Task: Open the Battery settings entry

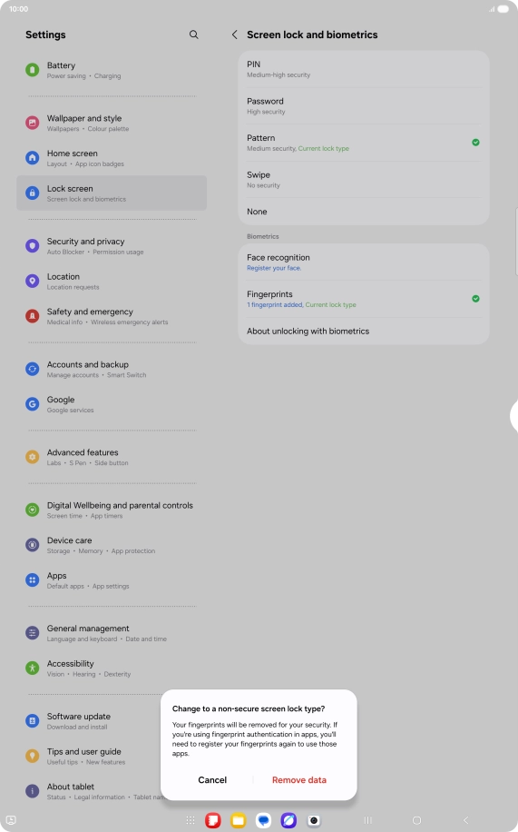Action: (112, 70)
